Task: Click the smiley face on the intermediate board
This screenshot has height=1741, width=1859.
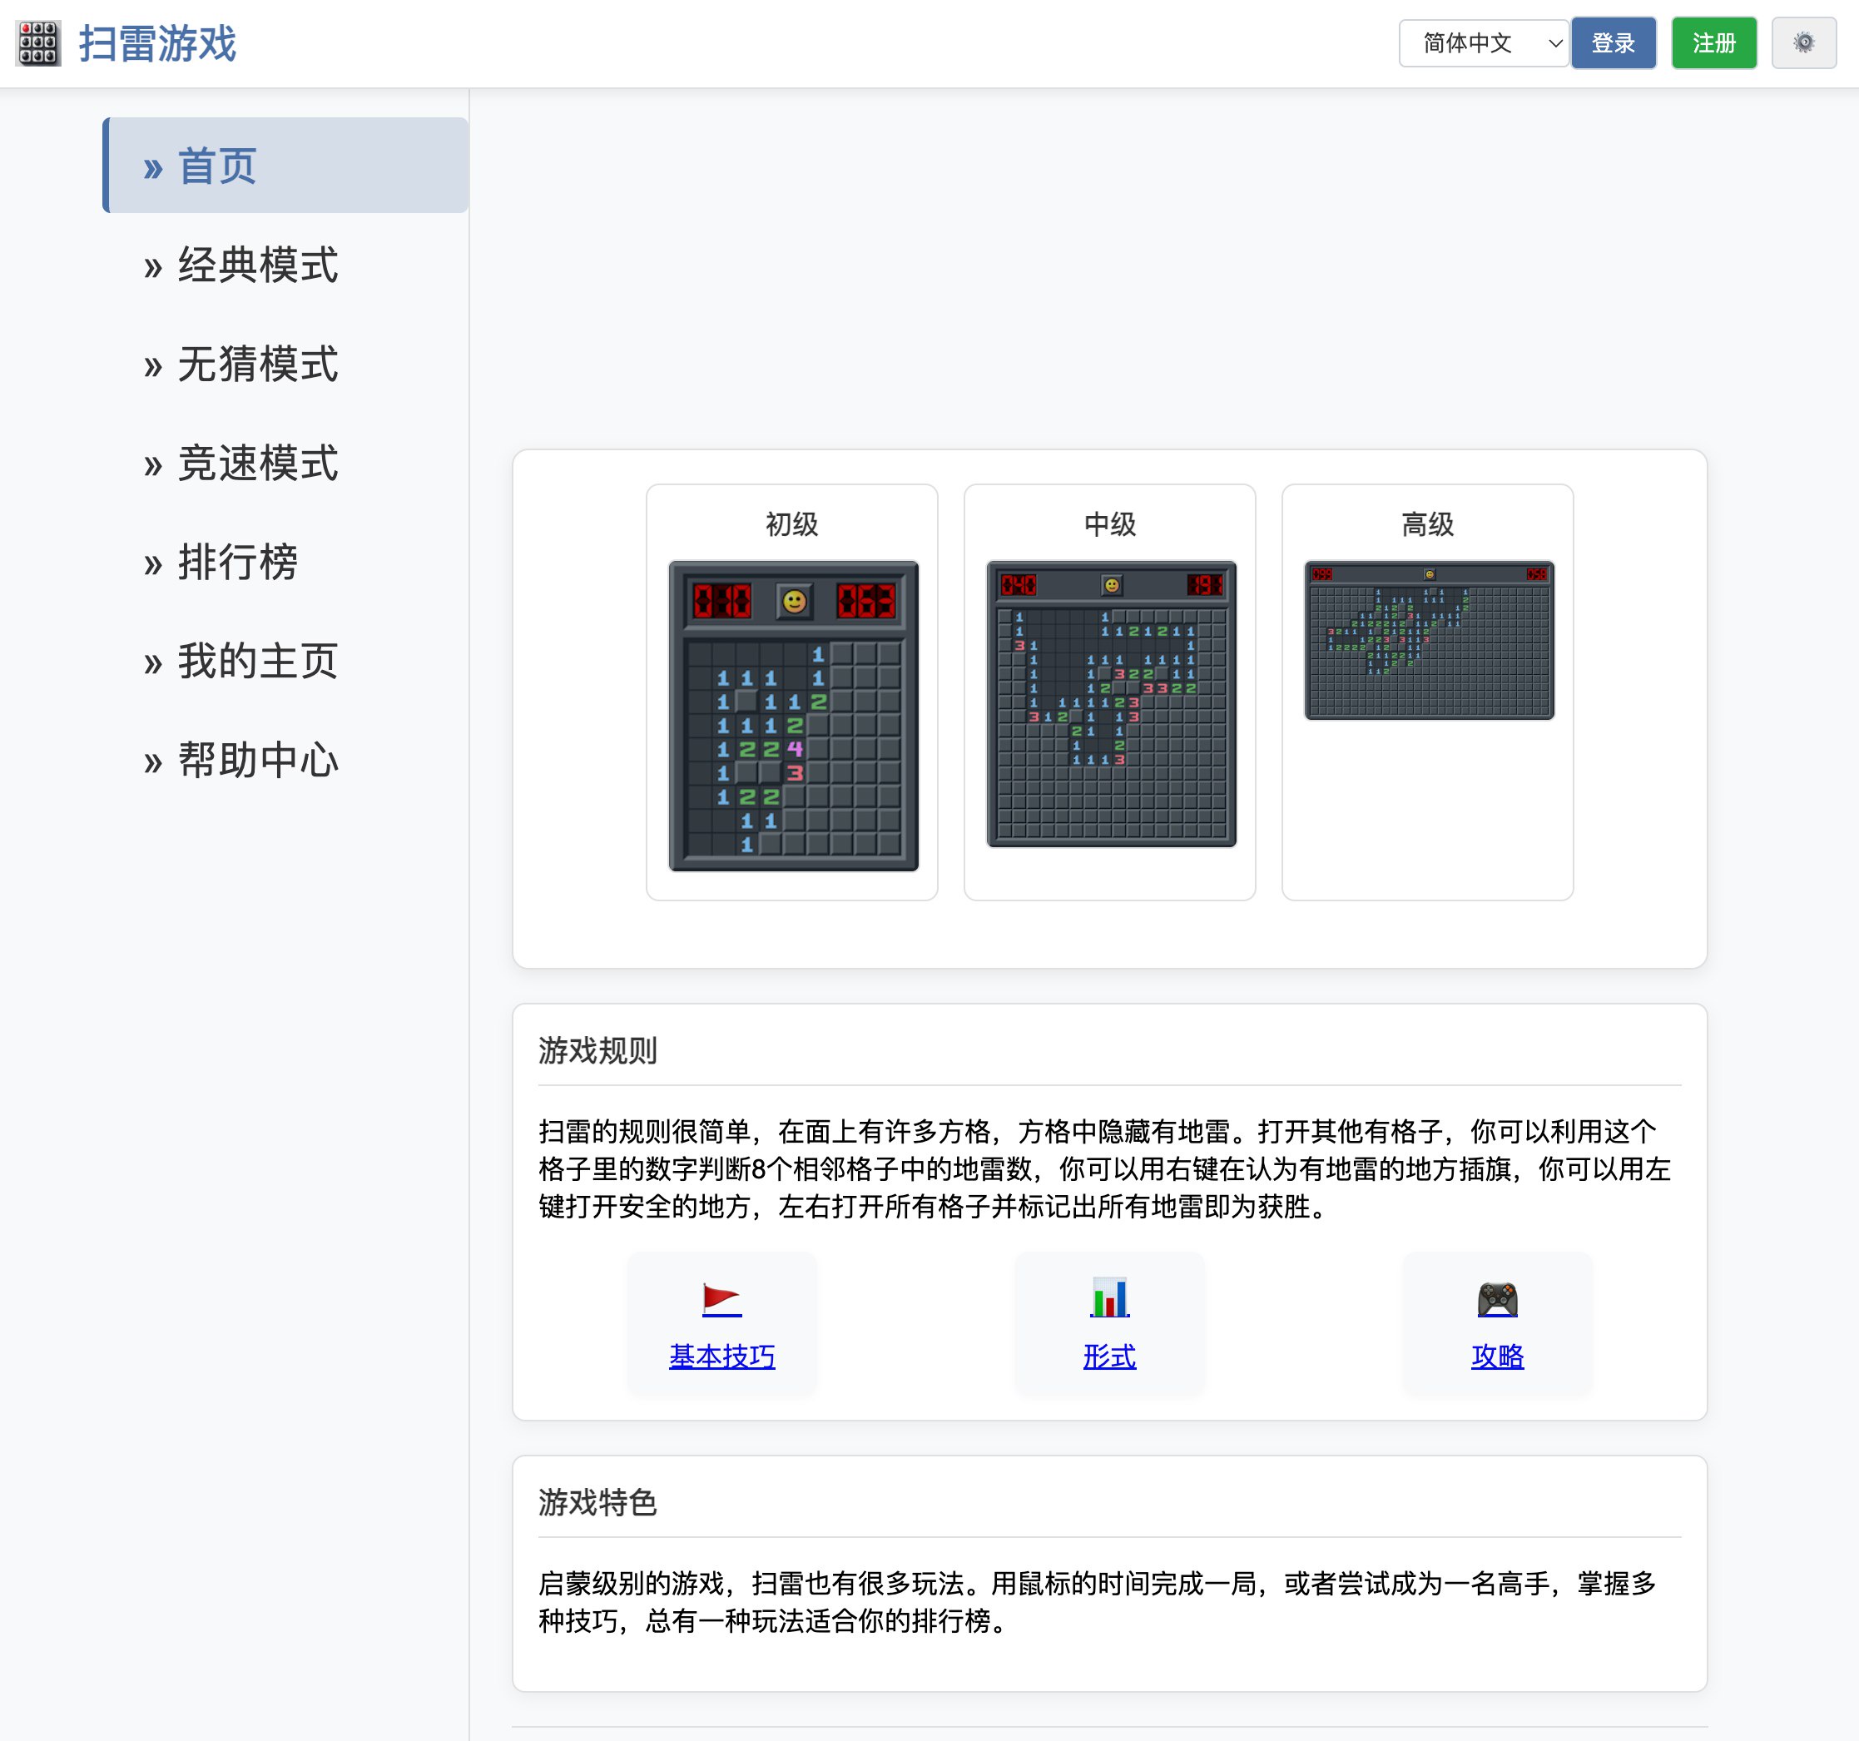Action: (1111, 585)
